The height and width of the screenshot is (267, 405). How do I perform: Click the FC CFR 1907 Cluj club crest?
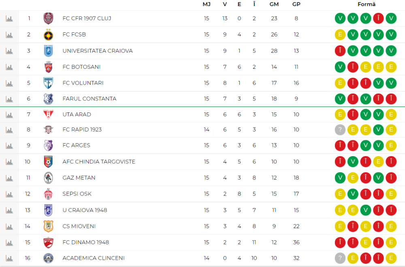(x=48, y=18)
